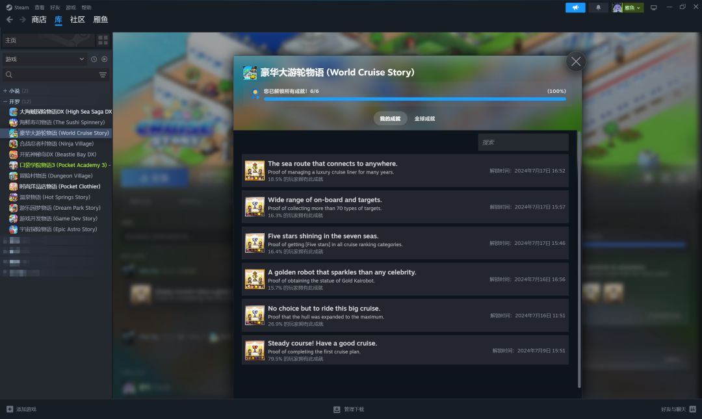Close the achievements dialog with the X
Image resolution: width=702 pixels, height=419 pixels.
coord(576,62)
